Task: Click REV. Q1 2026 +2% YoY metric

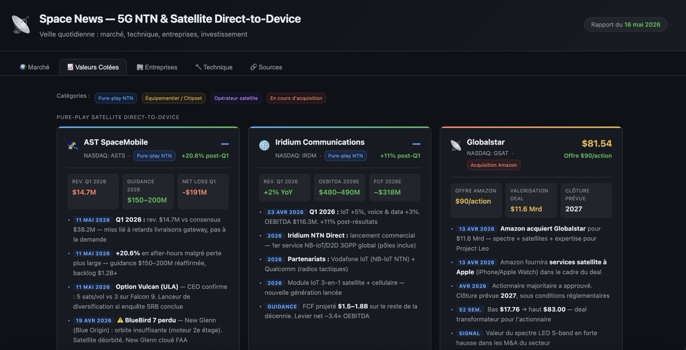Action: pos(284,188)
